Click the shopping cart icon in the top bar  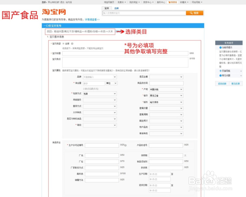pyautogui.click(x=170, y=2)
